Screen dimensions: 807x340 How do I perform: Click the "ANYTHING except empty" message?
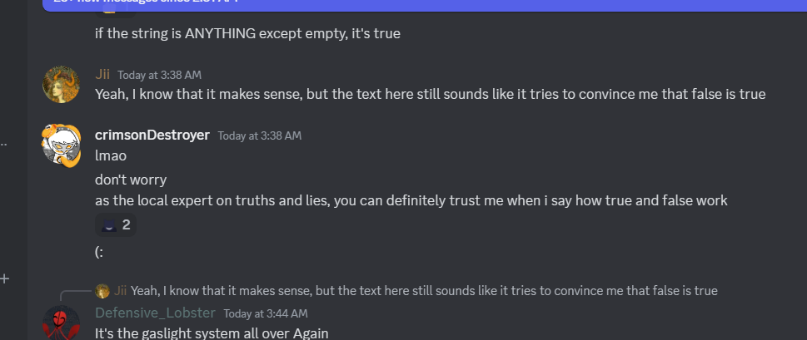pyautogui.click(x=247, y=34)
